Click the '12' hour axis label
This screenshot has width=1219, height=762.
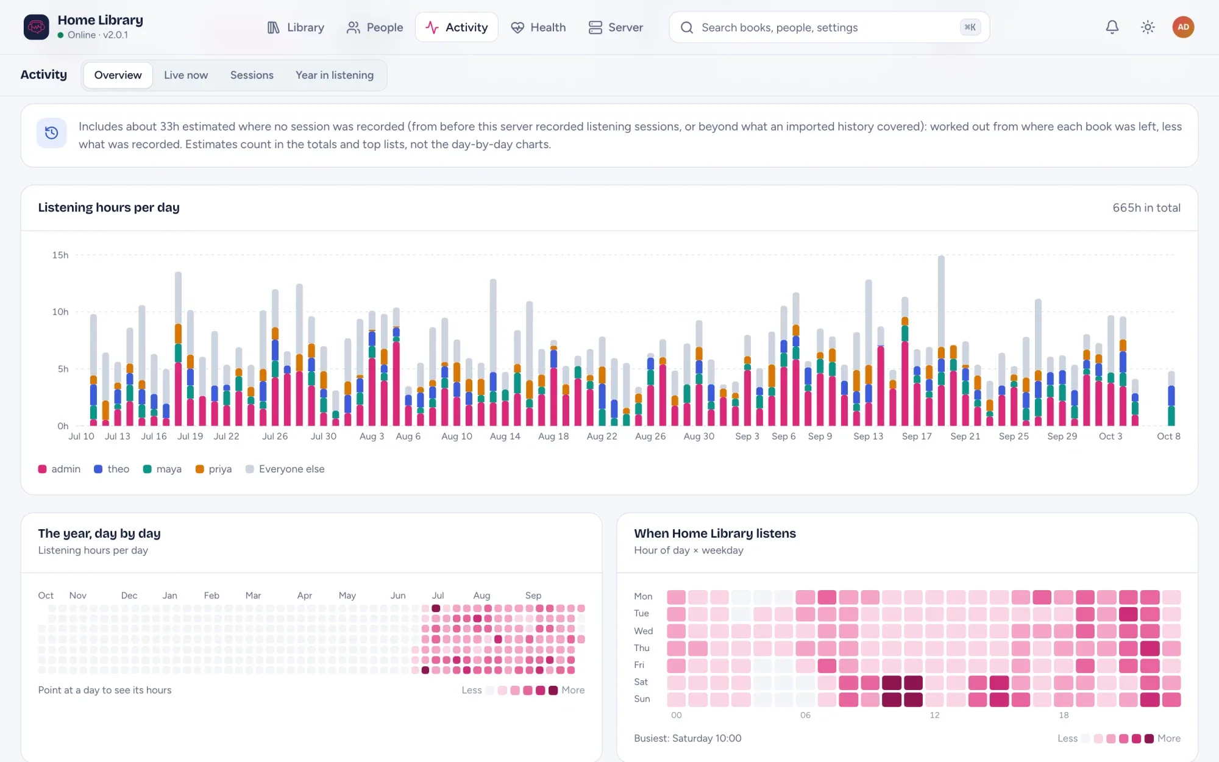click(x=934, y=715)
